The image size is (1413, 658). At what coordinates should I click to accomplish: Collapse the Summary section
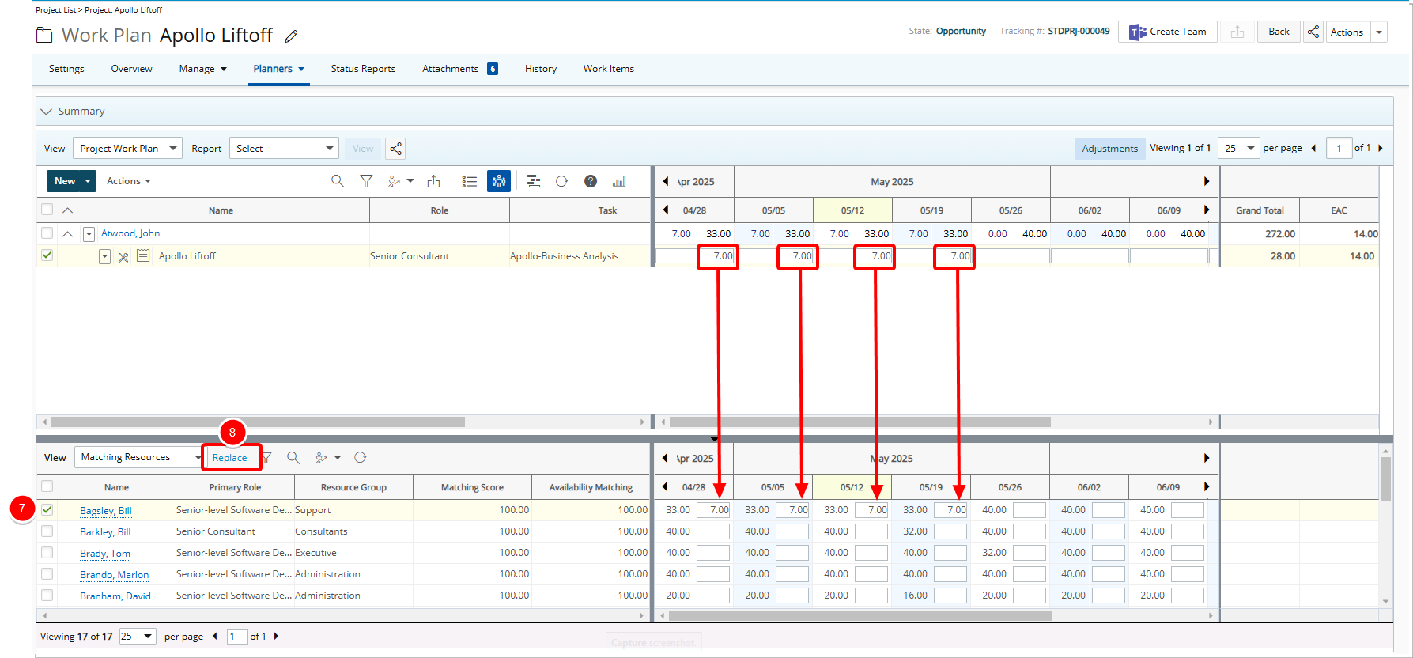click(x=46, y=112)
